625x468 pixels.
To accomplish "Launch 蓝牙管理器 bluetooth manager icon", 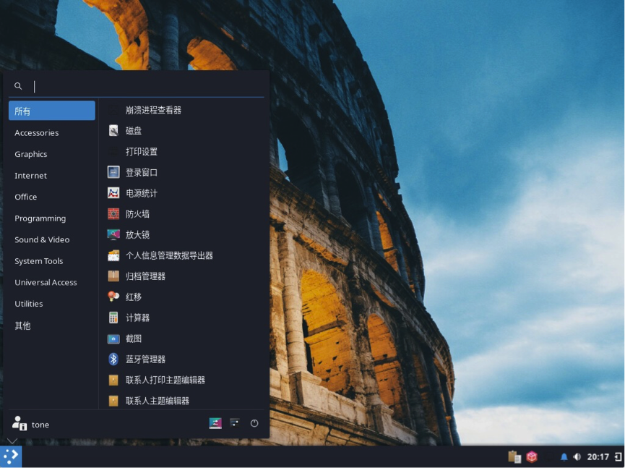I will (113, 359).
